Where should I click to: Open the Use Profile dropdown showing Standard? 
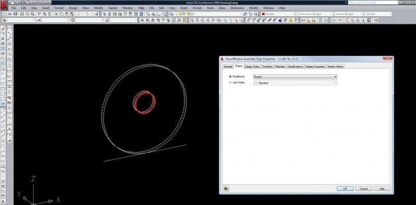(x=295, y=83)
